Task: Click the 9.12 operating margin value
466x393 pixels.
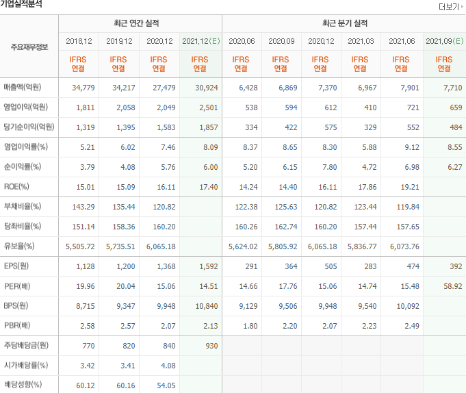Action: (412, 147)
